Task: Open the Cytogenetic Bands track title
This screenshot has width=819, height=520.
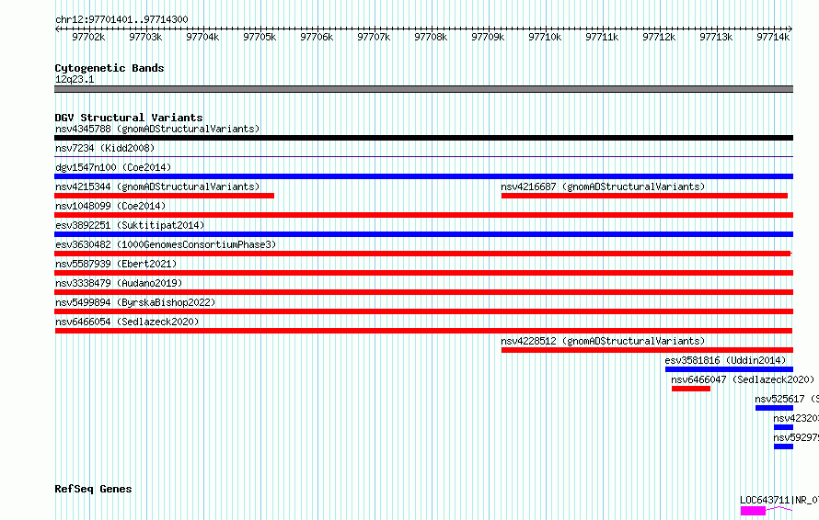Action: 110,68
